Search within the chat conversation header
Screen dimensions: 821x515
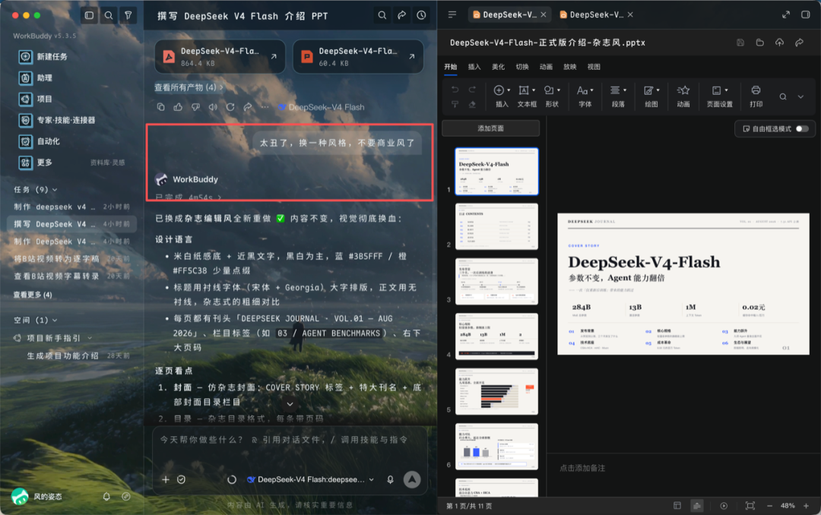click(382, 15)
